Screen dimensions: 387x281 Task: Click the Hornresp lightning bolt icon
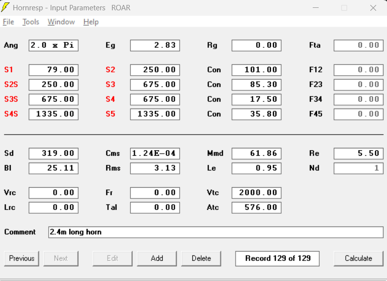coord(5,7)
